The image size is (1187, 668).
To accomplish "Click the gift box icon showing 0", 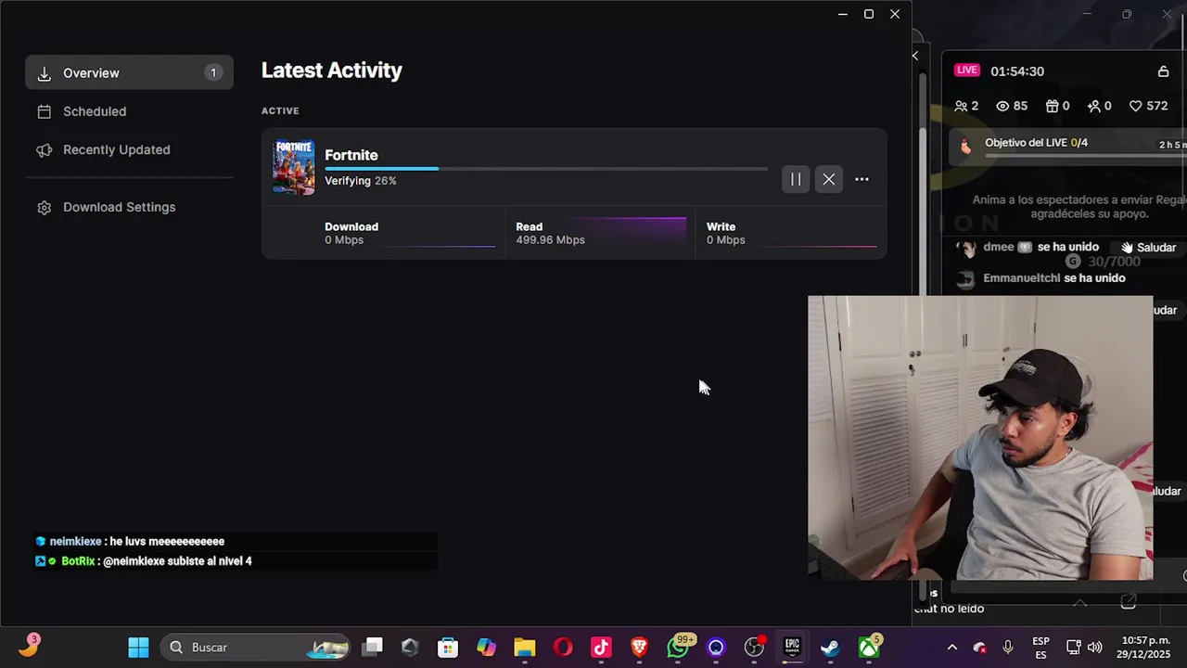I will tap(1052, 106).
